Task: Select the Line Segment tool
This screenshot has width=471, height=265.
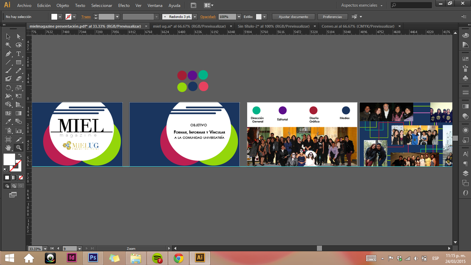Action: click(x=8, y=62)
